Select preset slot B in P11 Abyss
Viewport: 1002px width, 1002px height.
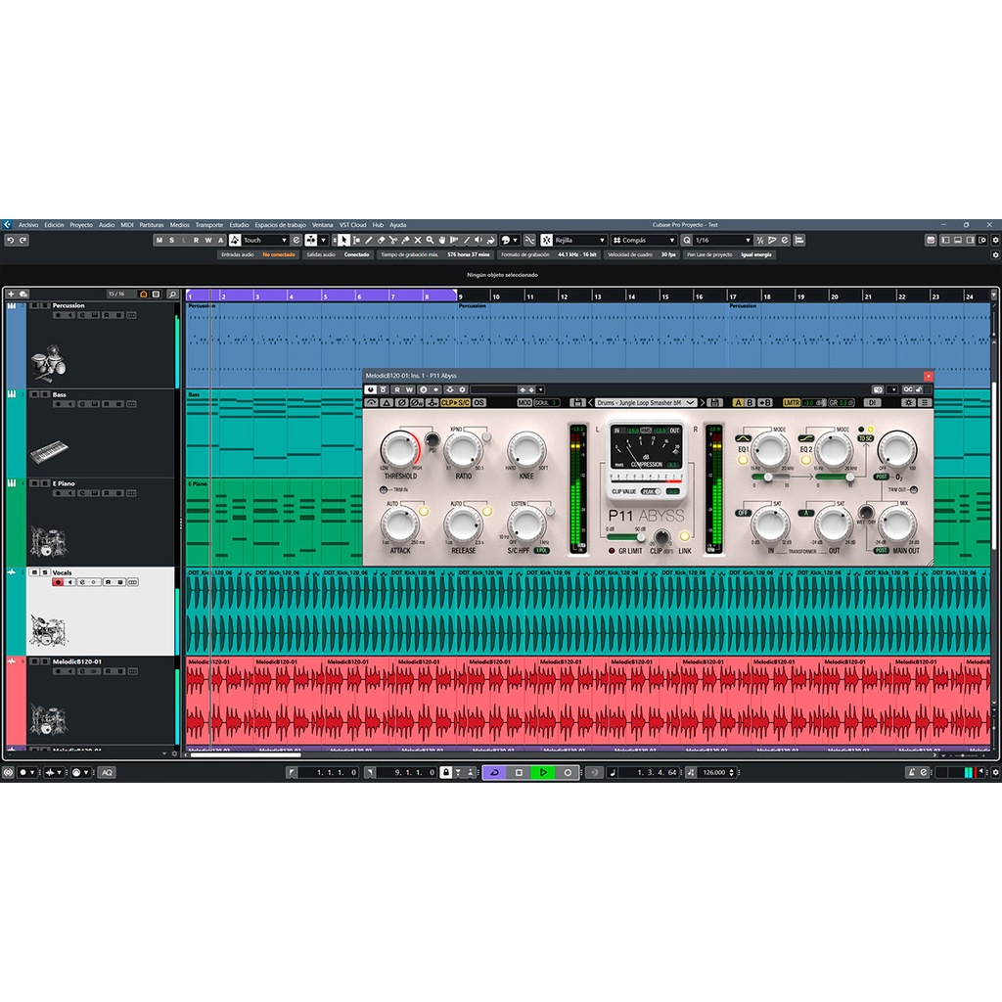point(752,402)
